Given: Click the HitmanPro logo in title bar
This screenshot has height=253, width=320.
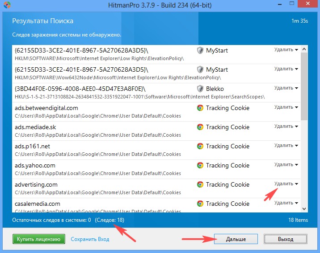Looking at the screenshot, I should coord(7,4).
